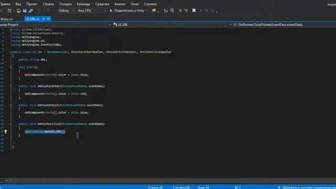The image size is (336, 189).
Task: Click the Redo arrow icon
Action: click(x=48, y=10)
